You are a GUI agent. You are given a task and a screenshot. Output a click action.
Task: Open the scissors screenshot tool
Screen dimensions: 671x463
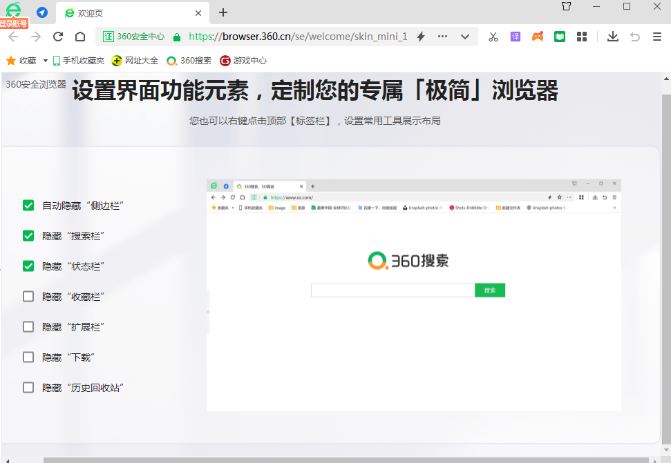(x=493, y=37)
